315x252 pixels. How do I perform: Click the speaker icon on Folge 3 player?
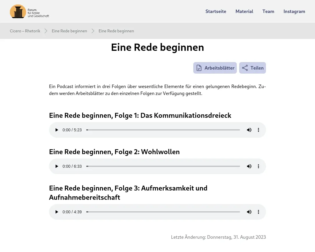(249, 212)
